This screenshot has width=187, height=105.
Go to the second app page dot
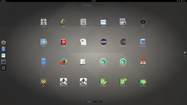point(185,56)
